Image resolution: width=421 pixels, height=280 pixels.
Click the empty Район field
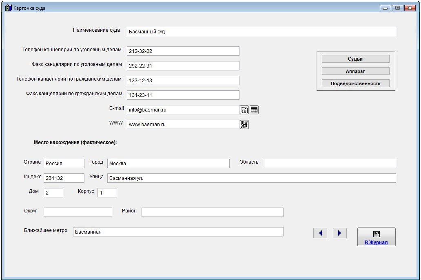coord(213,212)
